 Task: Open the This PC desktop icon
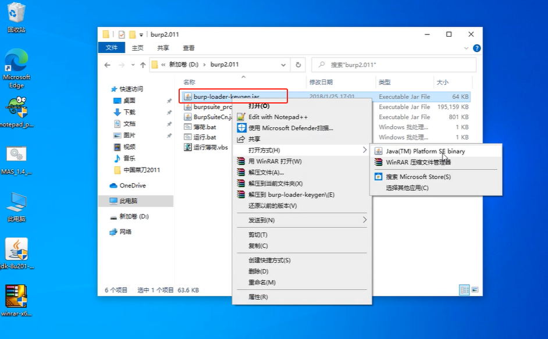16,207
